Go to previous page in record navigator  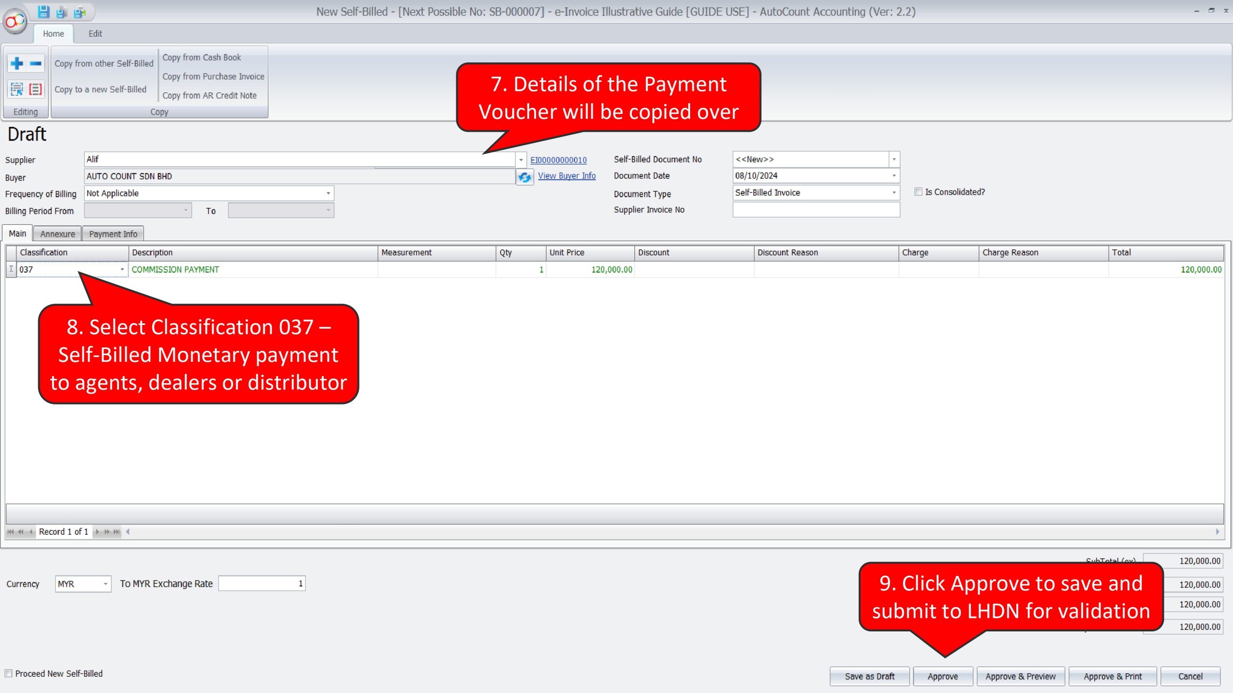pyautogui.click(x=21, y=531)
